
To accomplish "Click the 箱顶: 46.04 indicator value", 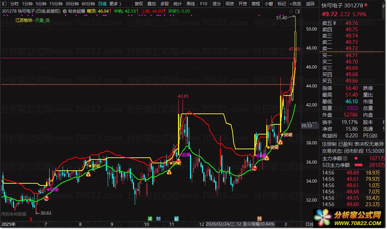I will tap(99, 11).
